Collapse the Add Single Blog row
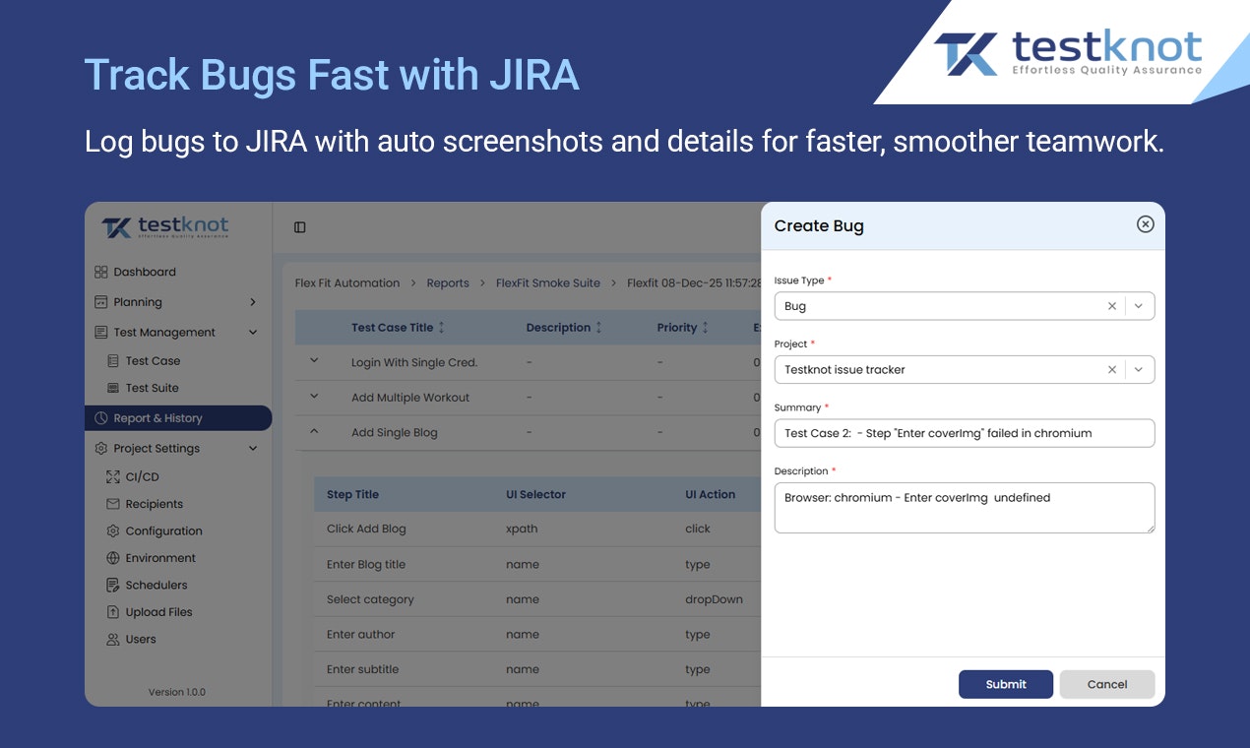Image resolution: width=1250 pixels, height=748 pixels. pos(314,431)
